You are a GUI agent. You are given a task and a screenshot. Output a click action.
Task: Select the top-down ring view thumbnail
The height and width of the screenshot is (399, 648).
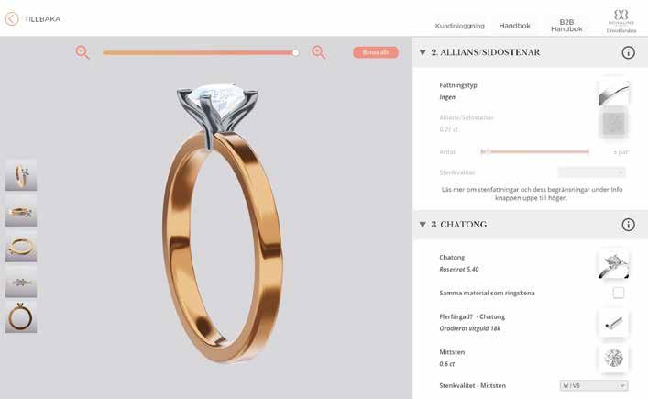click(21, 282)
